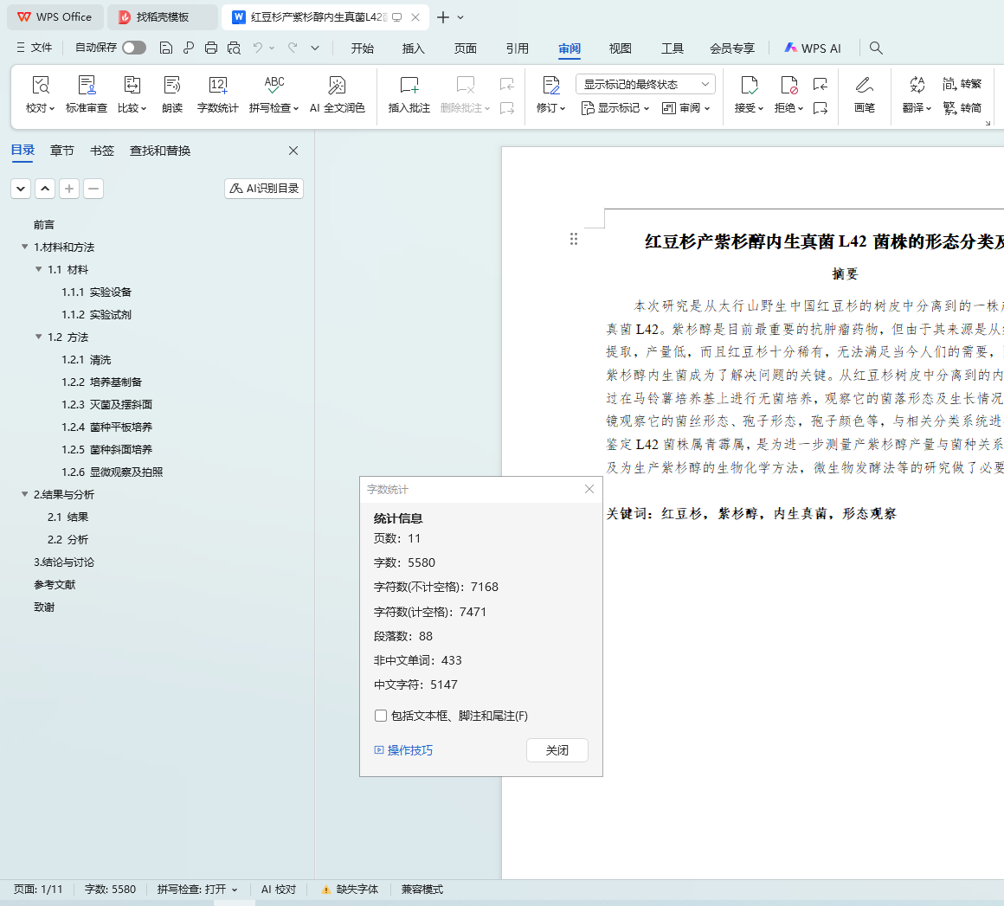Check 包括文本框、脚注和尾注 checkbox
The height and width of the screenshot is (906, 1004).
[x=380, y=716]
